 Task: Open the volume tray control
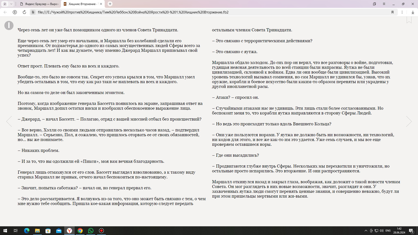coord(381,231)
